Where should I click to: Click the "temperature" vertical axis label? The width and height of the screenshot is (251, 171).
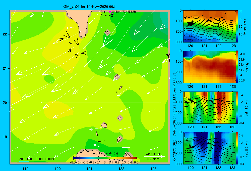[x=244, y=26]
